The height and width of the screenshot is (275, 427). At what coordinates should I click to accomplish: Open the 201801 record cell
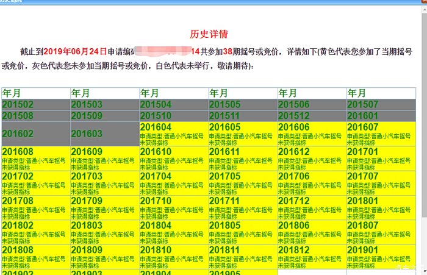[381, 207]
